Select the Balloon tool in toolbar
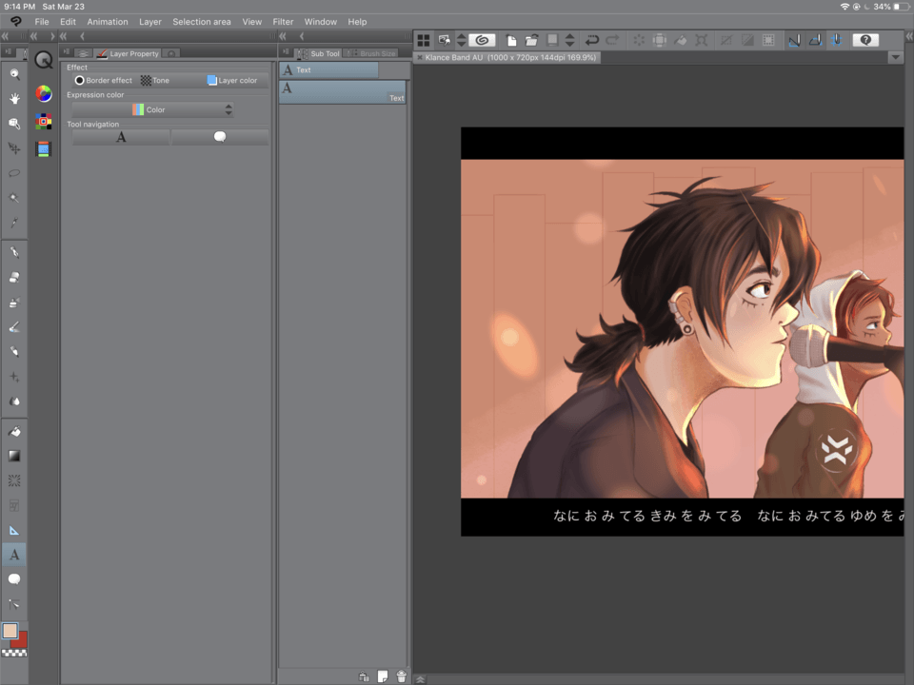 click(x=14, y=578)
